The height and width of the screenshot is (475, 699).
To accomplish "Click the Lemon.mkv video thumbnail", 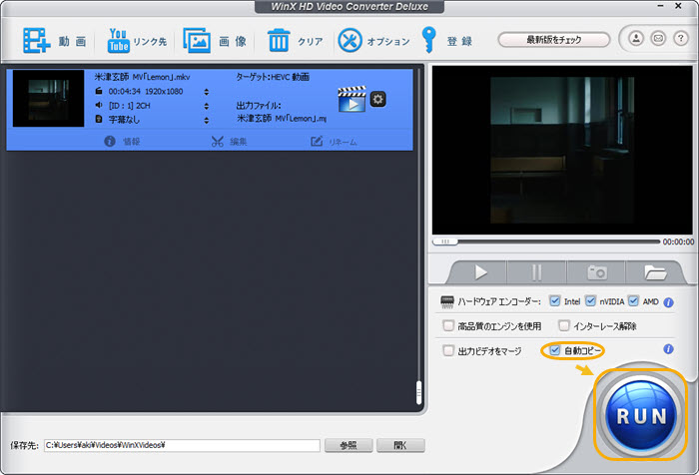I will (49, 99).
